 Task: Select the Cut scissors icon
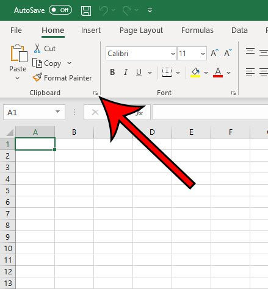point(37,49)
